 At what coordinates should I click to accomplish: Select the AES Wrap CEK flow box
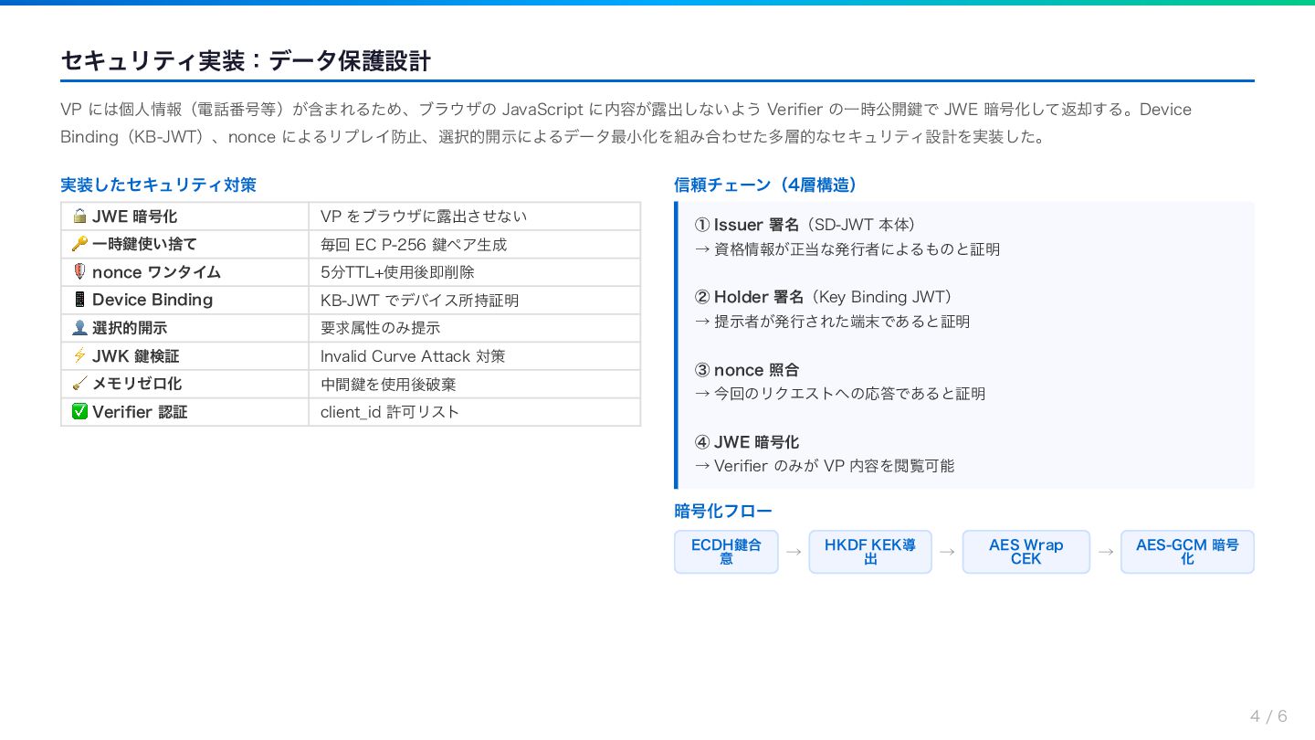pyautogui.click(x=1026, y=552)
